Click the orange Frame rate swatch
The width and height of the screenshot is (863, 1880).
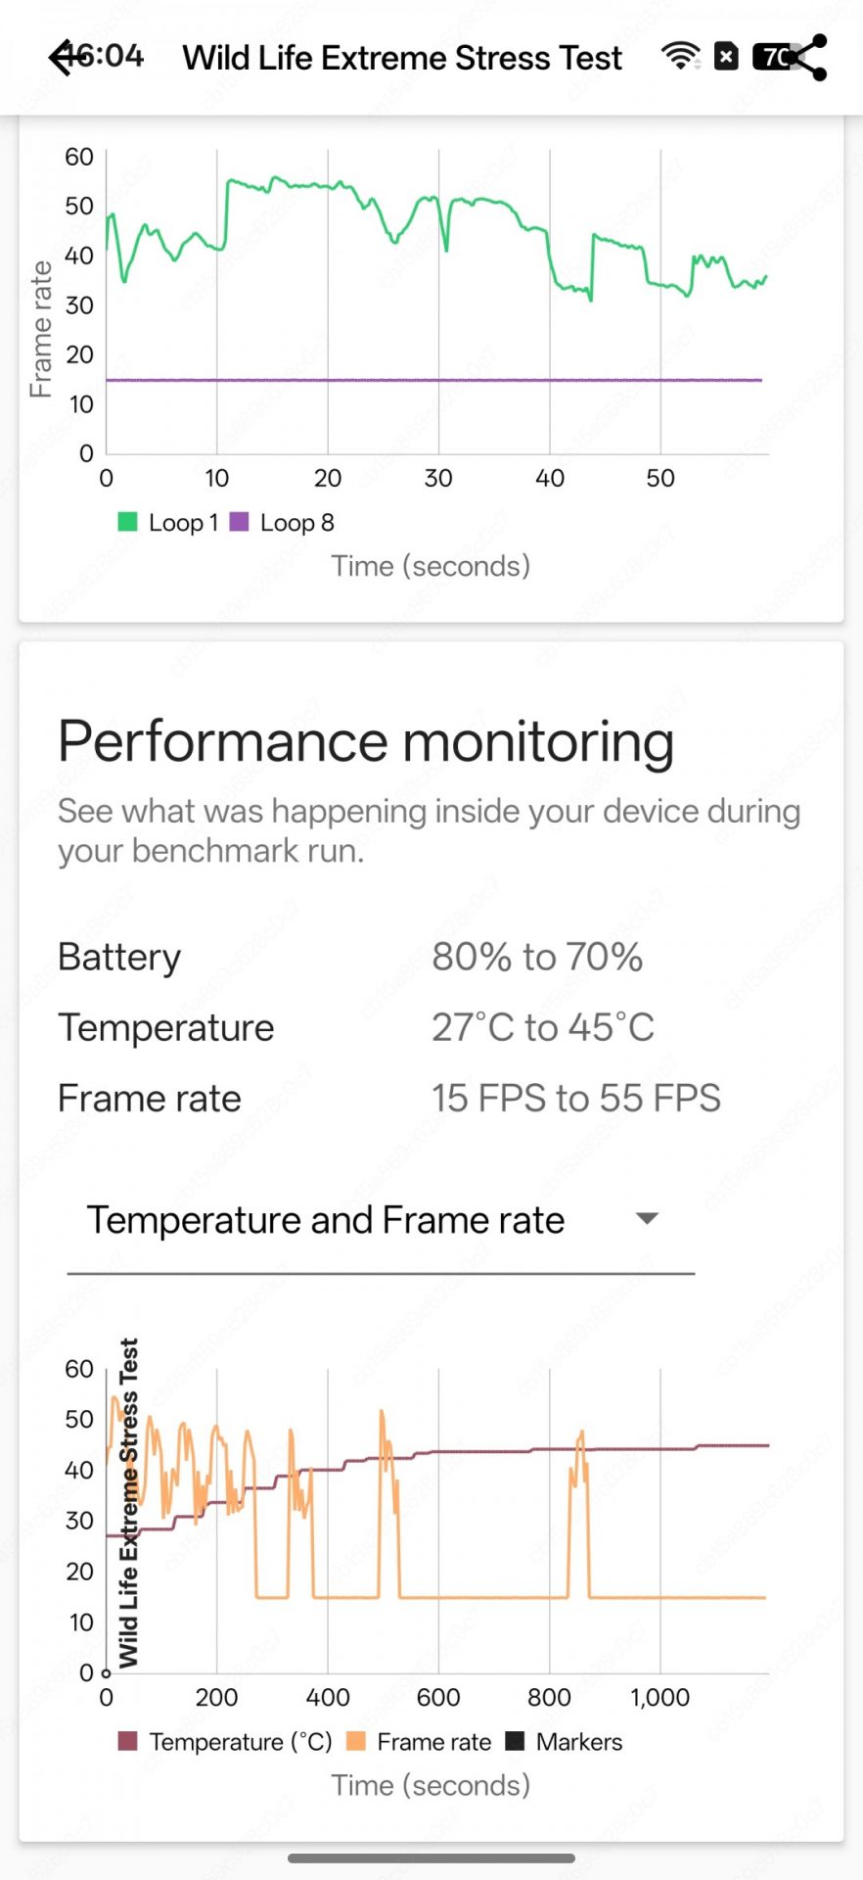[356, 1741]
